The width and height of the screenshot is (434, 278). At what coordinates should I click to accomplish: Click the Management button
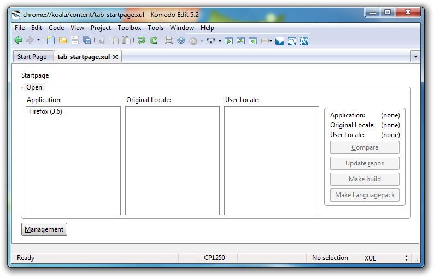click(x=44, y=229)
